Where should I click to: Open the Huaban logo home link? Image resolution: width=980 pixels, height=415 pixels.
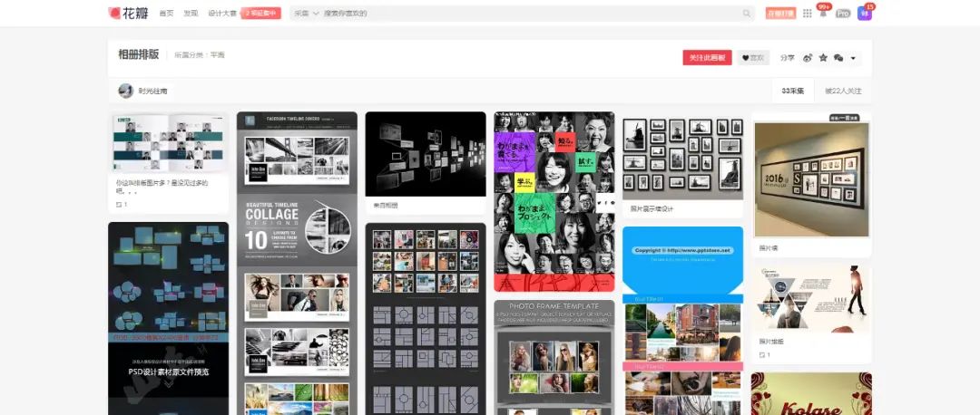(x=128, y=13)
